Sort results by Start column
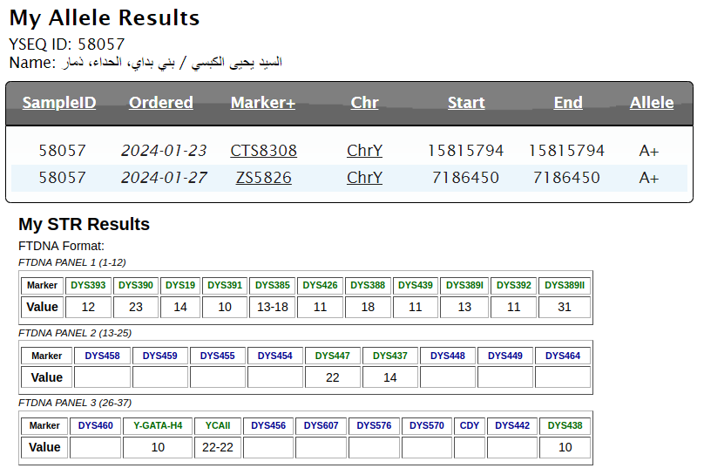The image size is (704, 475). pyautogui.click(x=466, y=103)
